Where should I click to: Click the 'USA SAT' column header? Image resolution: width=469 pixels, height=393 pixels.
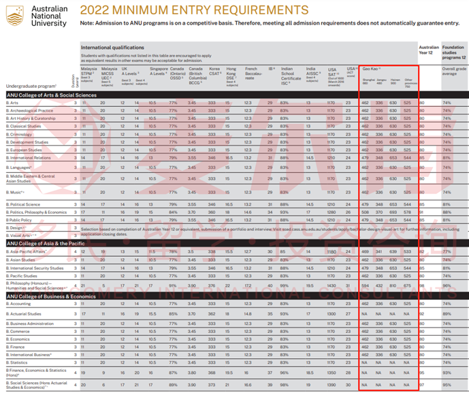[336, 77]
